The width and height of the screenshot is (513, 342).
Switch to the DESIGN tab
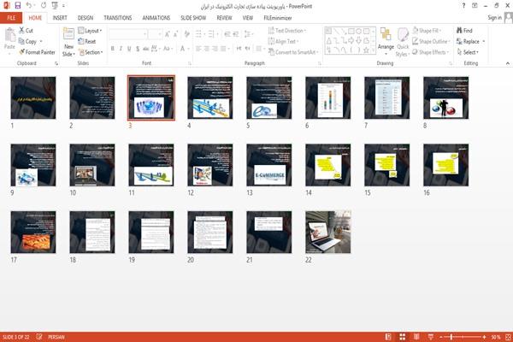[x=85, y=18]
